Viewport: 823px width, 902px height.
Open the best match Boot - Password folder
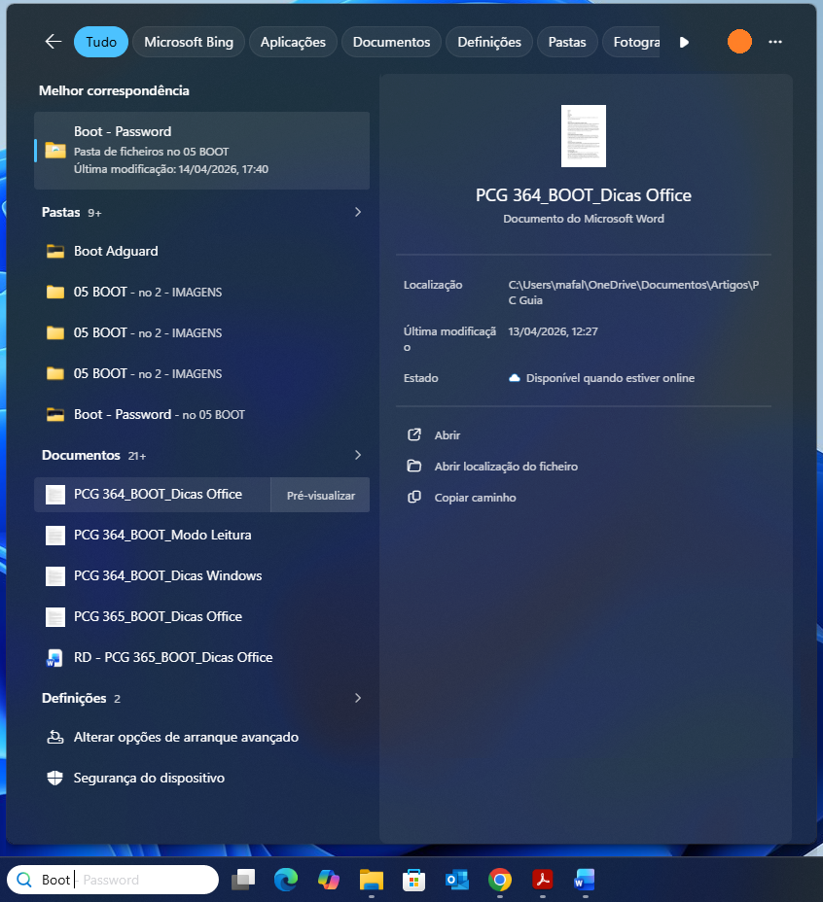pyautogui.click(x=201, y=150)
